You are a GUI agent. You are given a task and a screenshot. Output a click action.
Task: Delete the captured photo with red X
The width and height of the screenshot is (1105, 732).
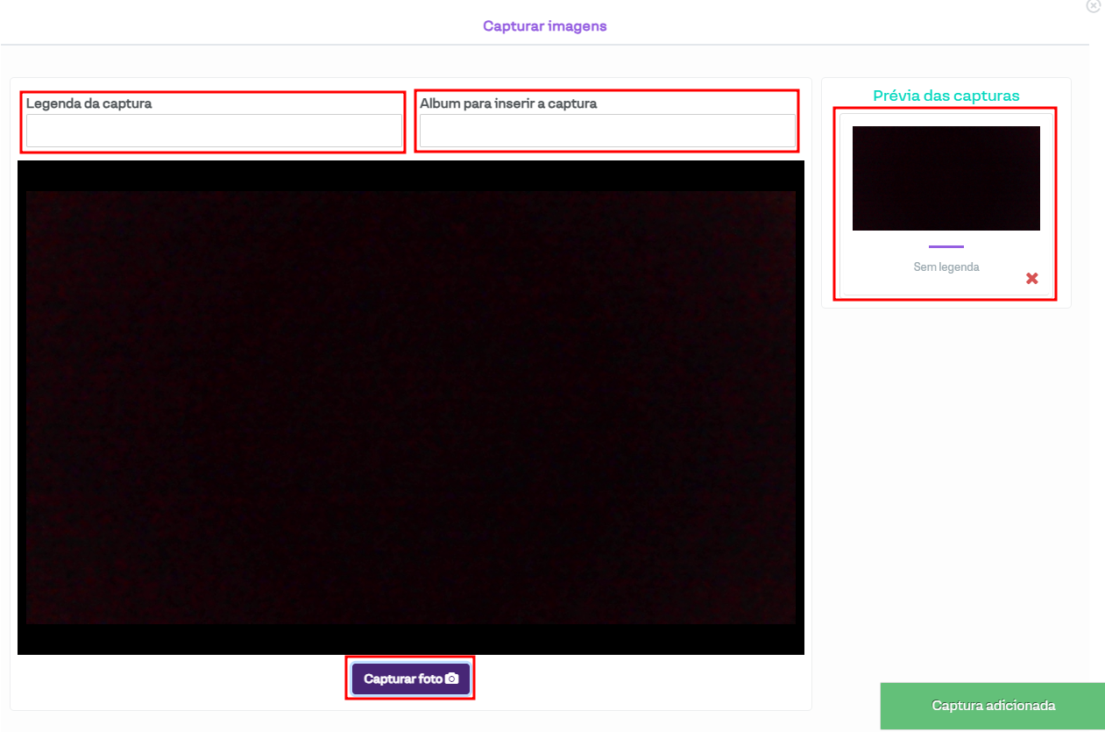pos(1031,279)
